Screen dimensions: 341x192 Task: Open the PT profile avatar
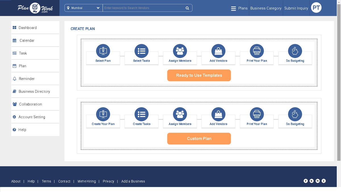(316, 8)
